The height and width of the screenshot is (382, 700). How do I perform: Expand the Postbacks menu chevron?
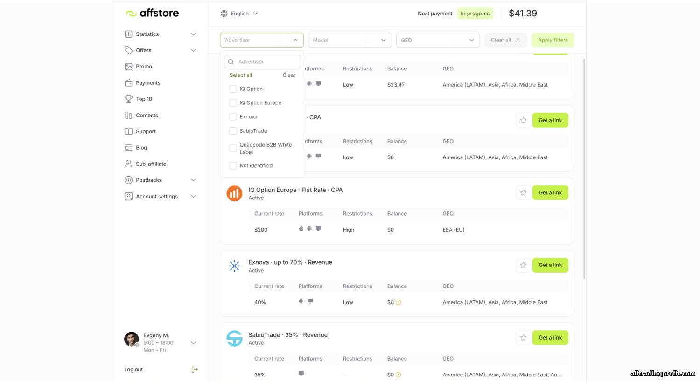click(x=193, y=180)
